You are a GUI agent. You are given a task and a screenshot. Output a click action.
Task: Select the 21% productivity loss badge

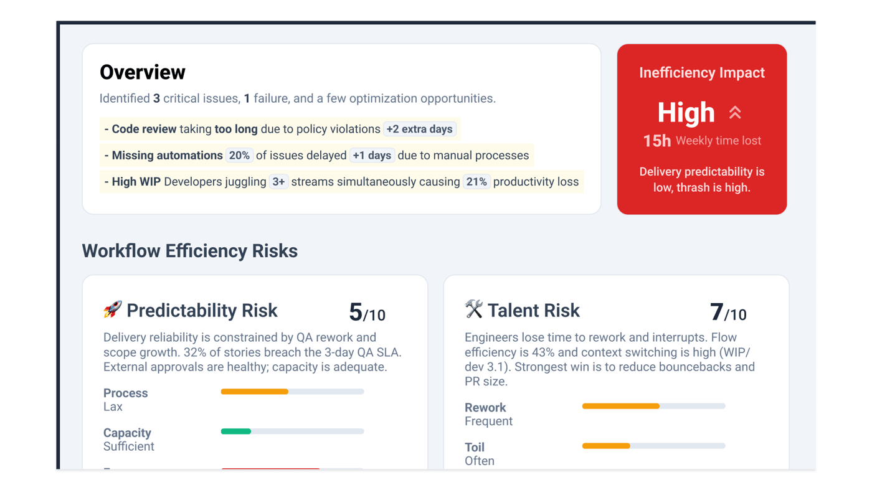[476, 182]
